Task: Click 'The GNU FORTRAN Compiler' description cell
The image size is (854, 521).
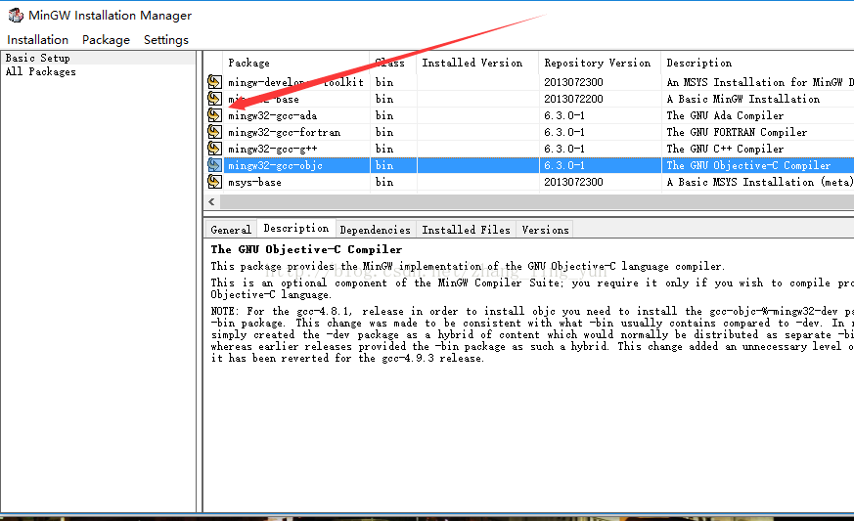Action: click(x=737, y=132)
